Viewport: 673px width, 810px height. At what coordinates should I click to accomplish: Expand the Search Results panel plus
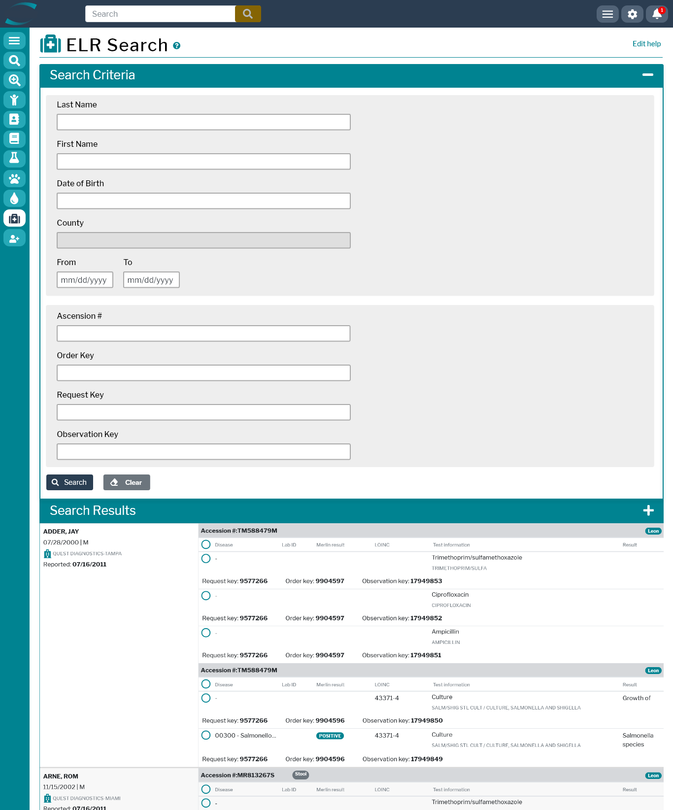648,510
